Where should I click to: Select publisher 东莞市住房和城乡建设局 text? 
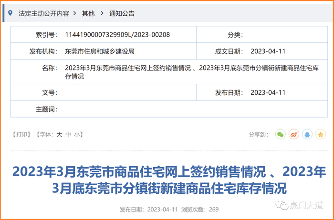100,51
